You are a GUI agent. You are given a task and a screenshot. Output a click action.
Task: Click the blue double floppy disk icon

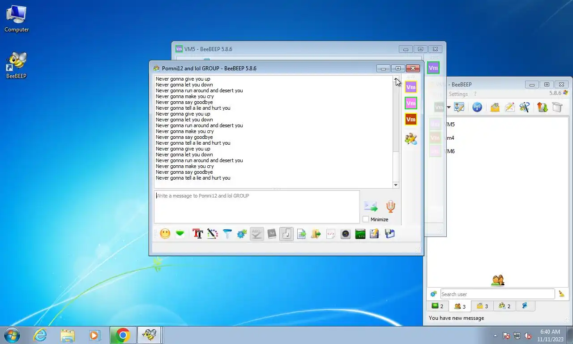point(390,234)
